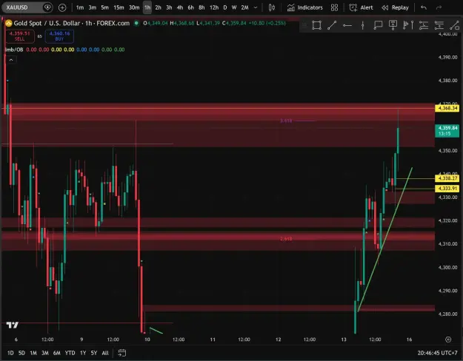Select the 1D date range
Viewport: 463px width, 361px height.
(10, 353)
